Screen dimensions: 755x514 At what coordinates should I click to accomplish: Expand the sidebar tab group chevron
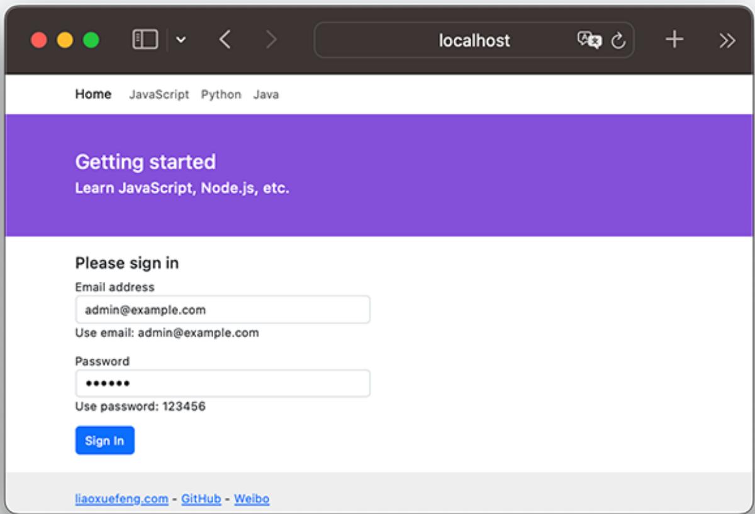(x=181, y=40)
